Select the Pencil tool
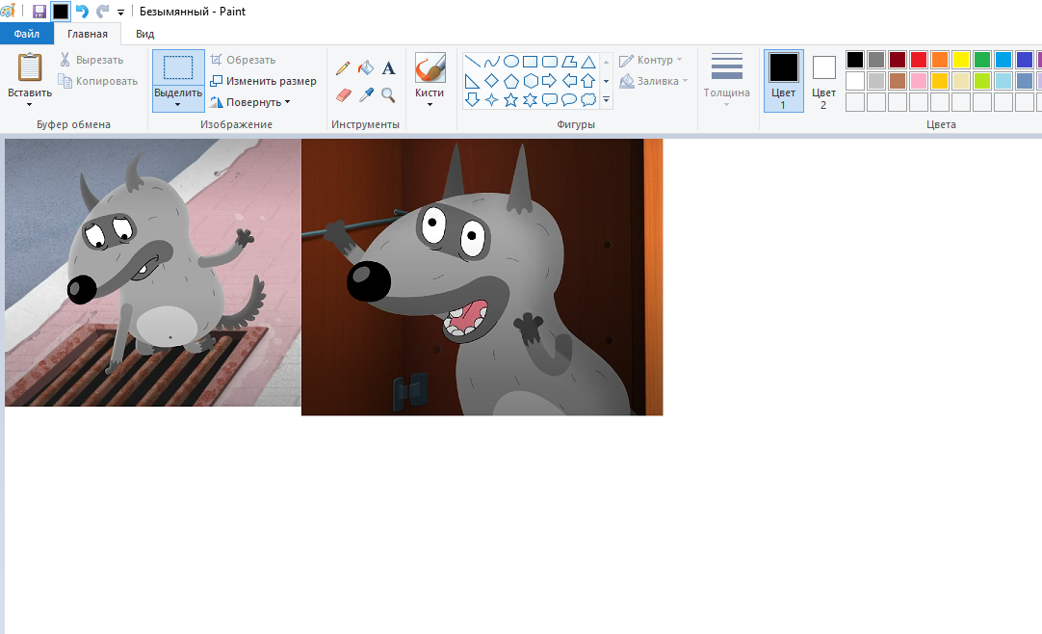This screenshot has height=634, width=1042. [343, 67]
